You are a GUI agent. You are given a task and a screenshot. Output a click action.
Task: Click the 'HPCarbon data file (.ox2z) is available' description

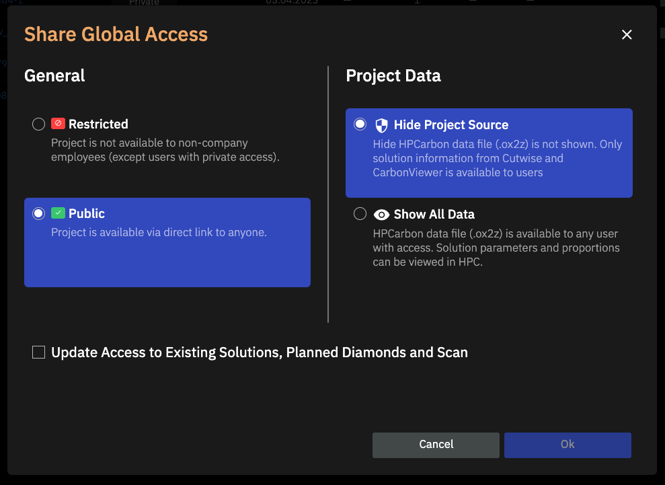coord(496,248)
